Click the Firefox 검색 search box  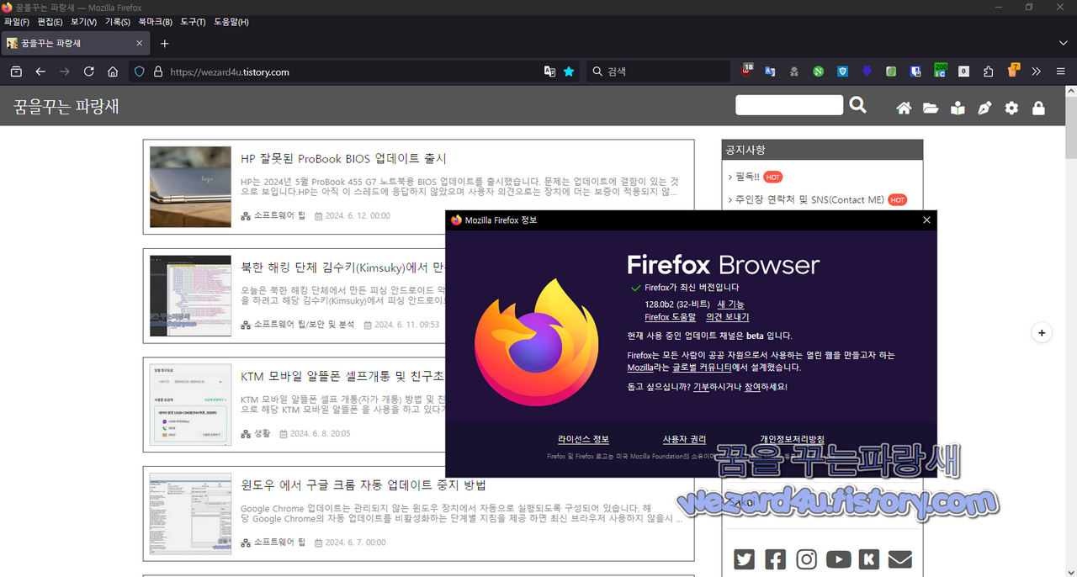pyautogui.click(x=658, y=71)
